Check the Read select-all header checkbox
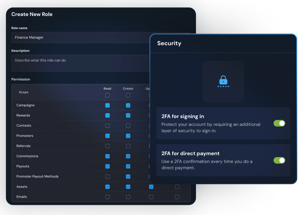 [107, 95]
